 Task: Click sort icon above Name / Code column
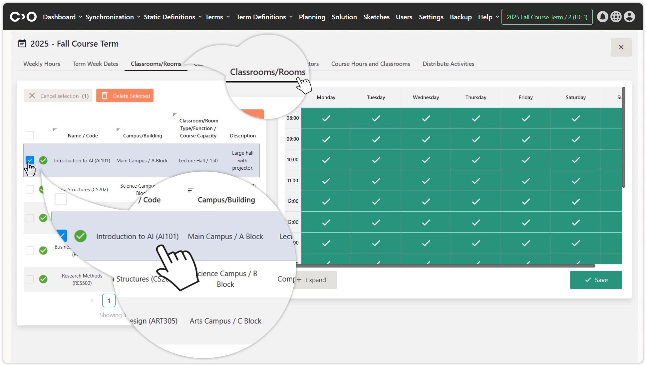click(x=55, y=129)
